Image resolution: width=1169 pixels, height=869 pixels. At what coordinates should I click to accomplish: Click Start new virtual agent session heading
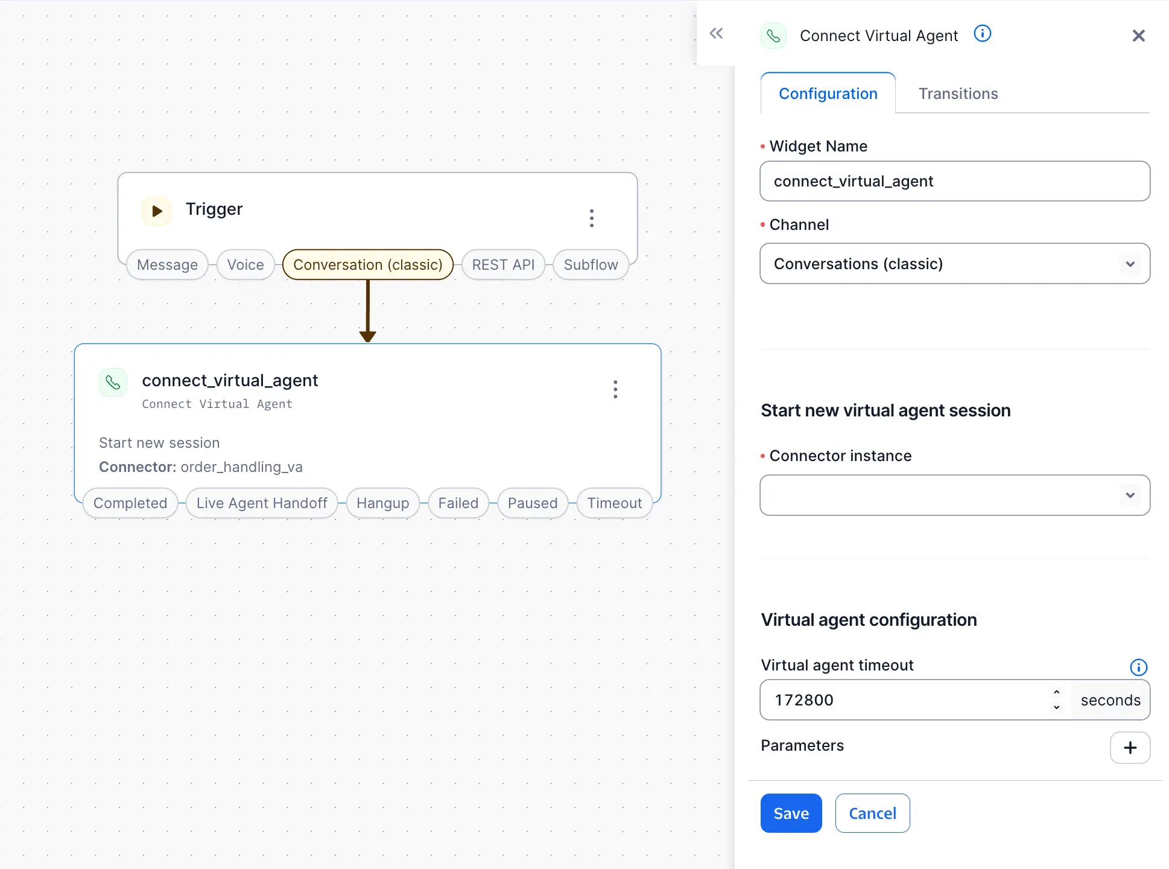[x=885, y=411]
